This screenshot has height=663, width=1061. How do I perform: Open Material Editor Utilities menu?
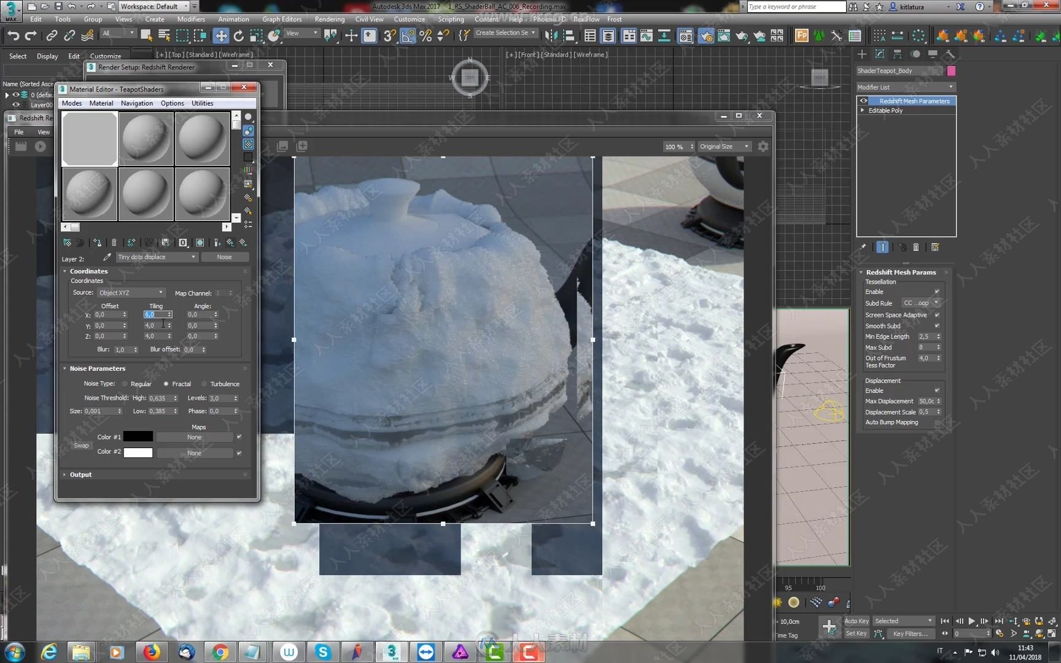(x=202, y=103)
